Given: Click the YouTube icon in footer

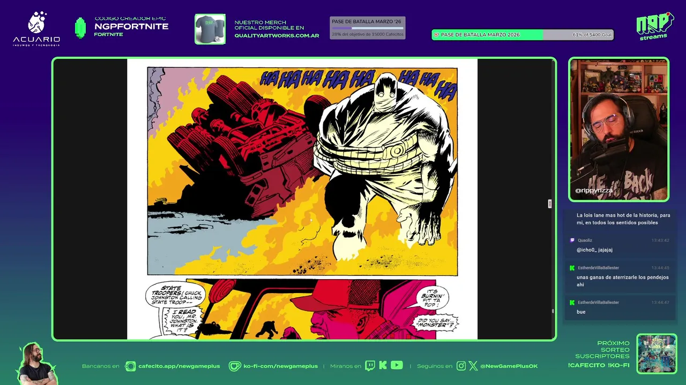Looking at the screenshot, I should coord(397,366).
